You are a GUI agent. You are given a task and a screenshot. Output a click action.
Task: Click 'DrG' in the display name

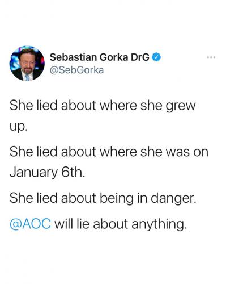point(140,57)
